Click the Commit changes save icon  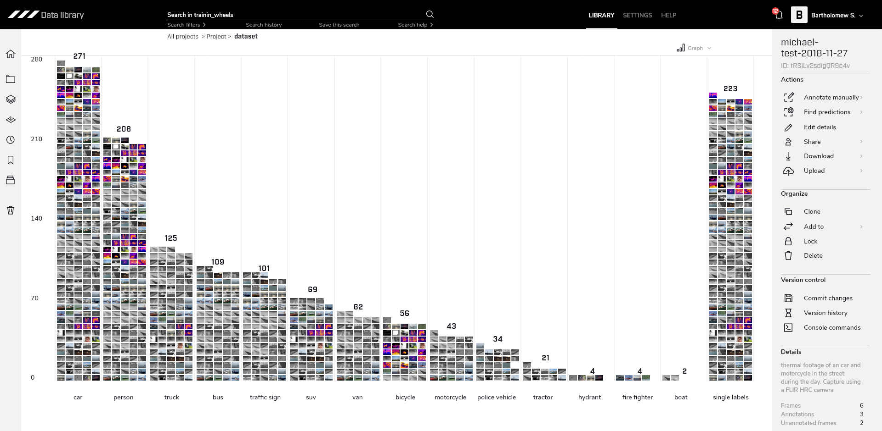click(x=788, y=298)
